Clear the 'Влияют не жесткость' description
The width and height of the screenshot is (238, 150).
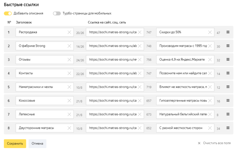coord(210,87)
